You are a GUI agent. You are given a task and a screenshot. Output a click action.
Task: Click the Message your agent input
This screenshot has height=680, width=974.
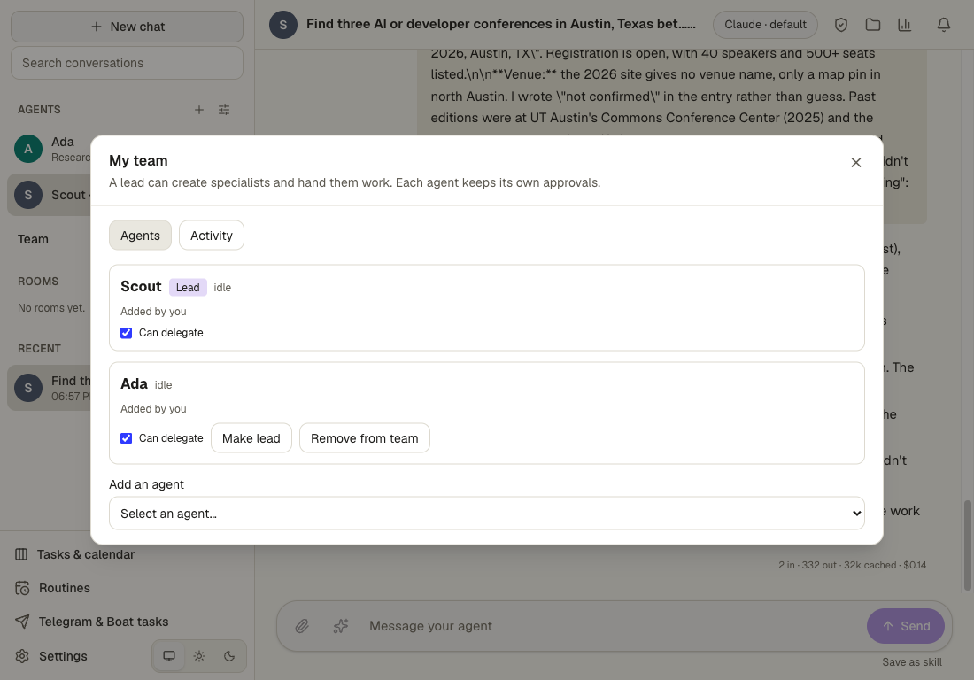click(612, 626)
